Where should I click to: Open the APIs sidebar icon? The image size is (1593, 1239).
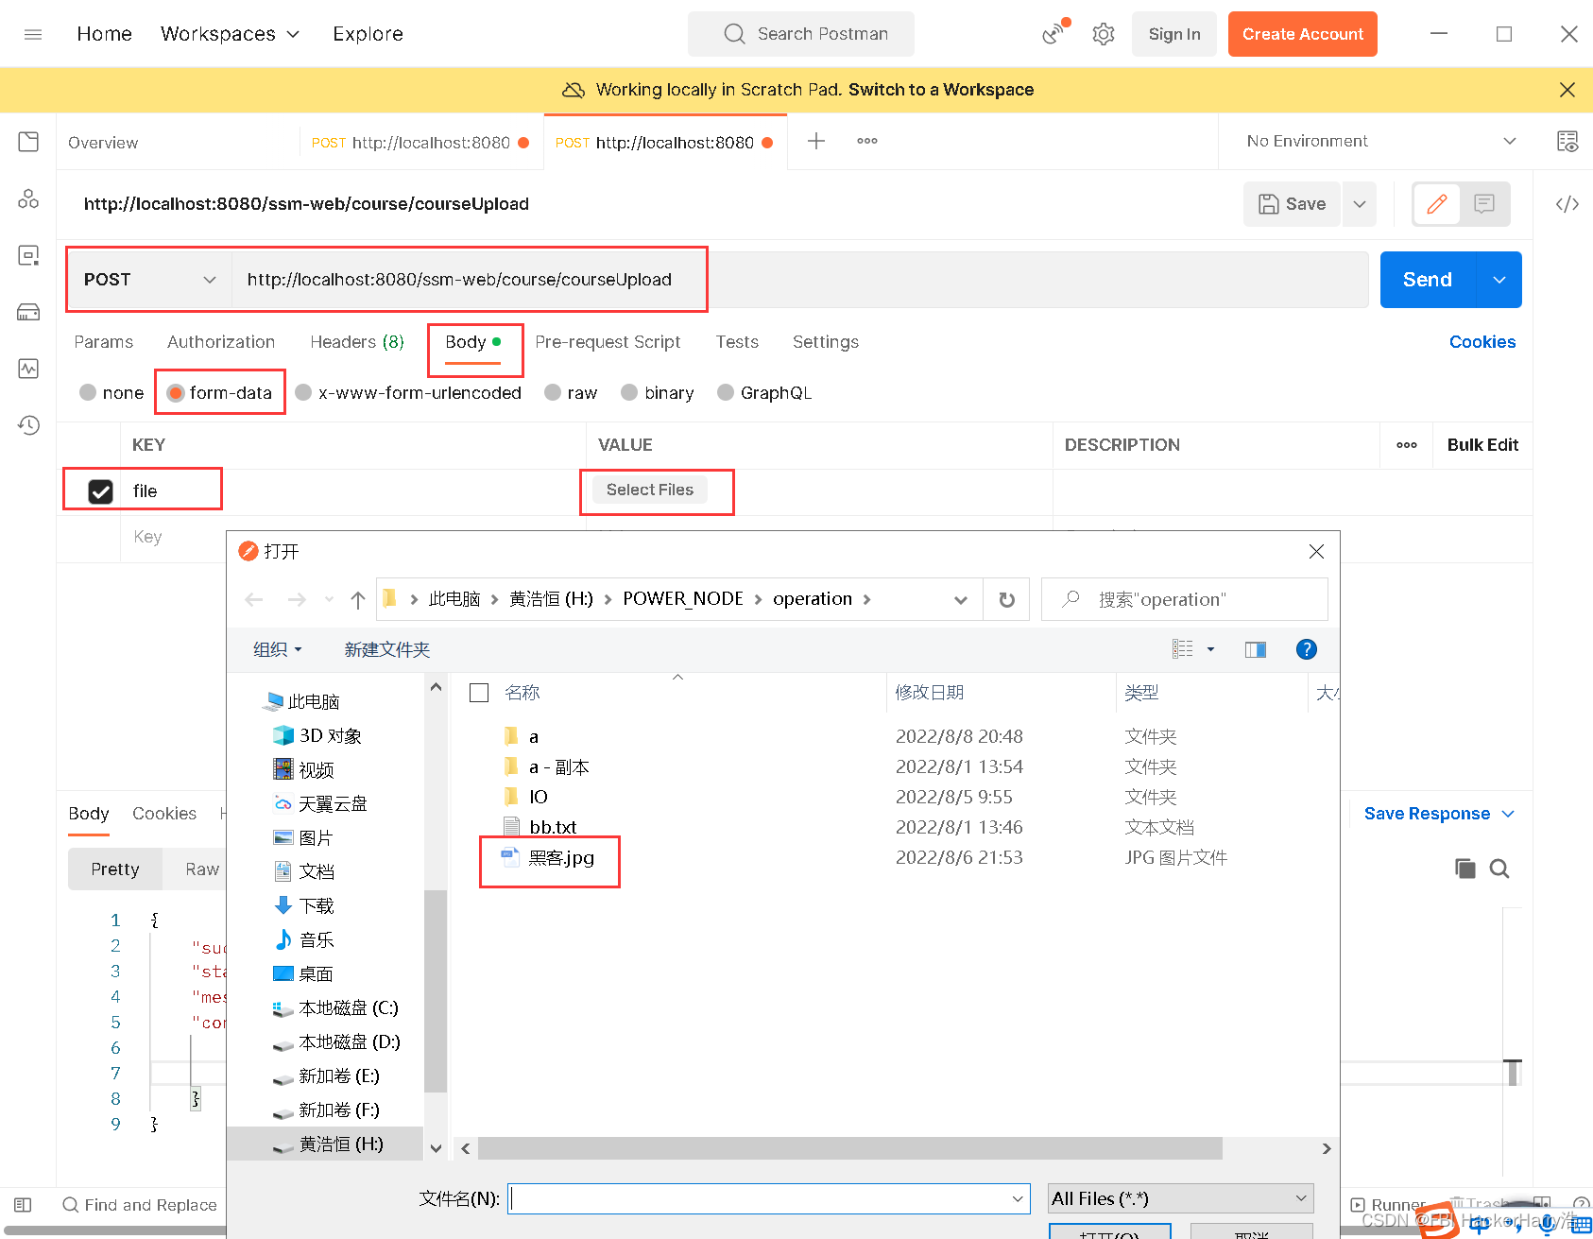(28, 198)
